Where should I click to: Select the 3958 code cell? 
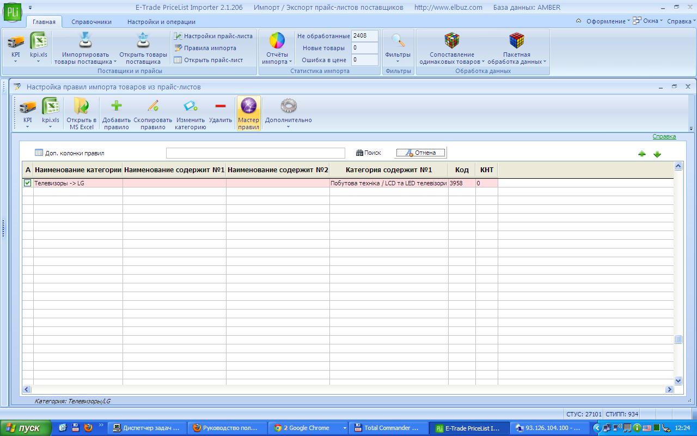[x=462, y=183]
